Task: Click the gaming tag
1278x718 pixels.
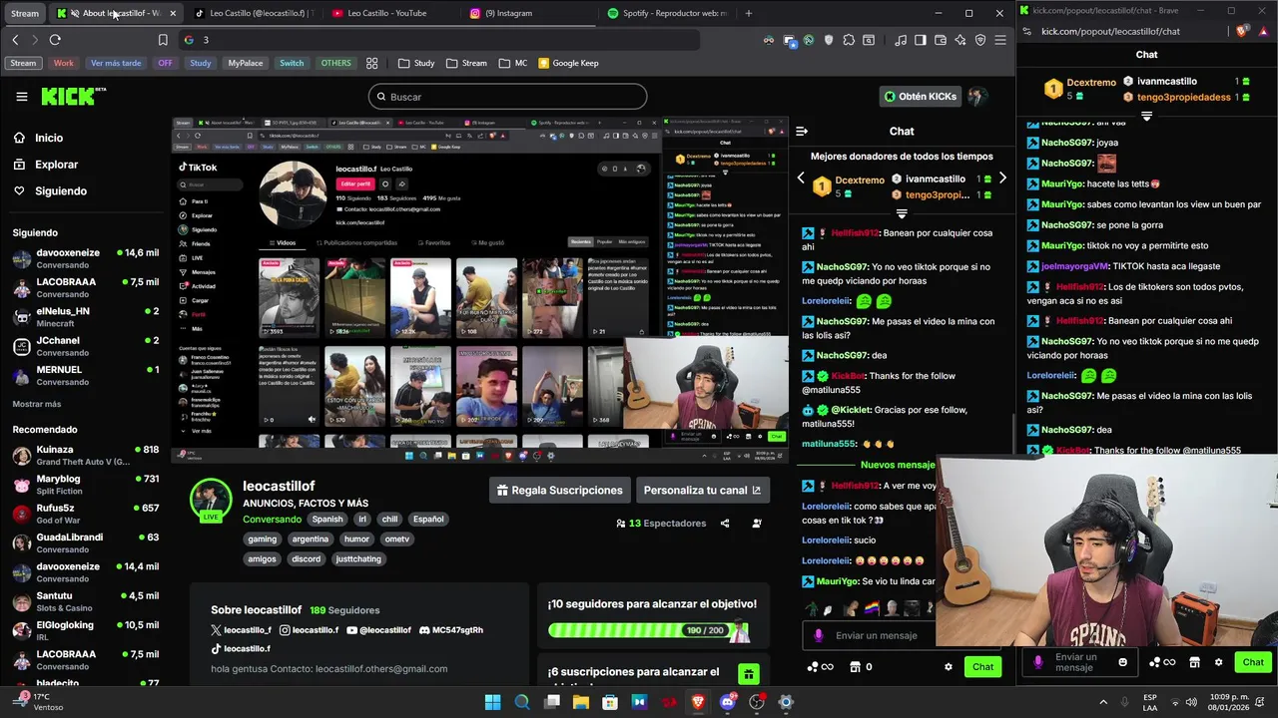Action: click(x=263, y=539)
